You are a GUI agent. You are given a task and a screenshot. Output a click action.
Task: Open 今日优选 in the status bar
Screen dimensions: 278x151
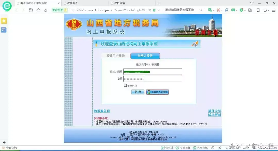click(10, 148)
